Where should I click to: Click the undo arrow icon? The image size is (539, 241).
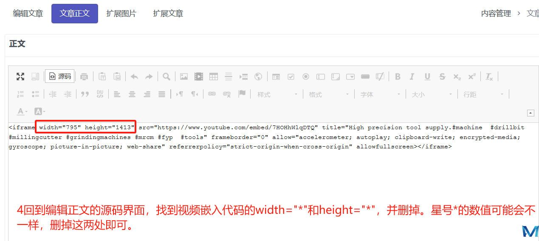[x=134, y=77]
